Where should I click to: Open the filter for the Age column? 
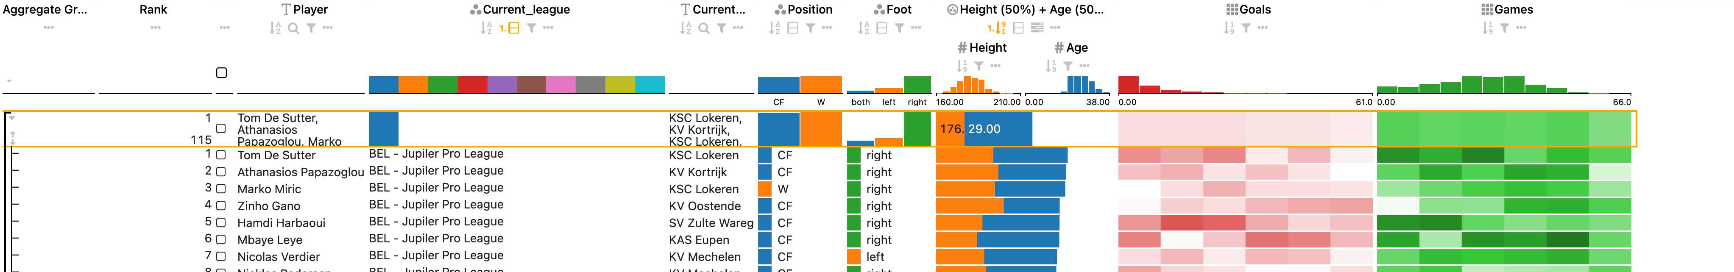point(1068,65)
